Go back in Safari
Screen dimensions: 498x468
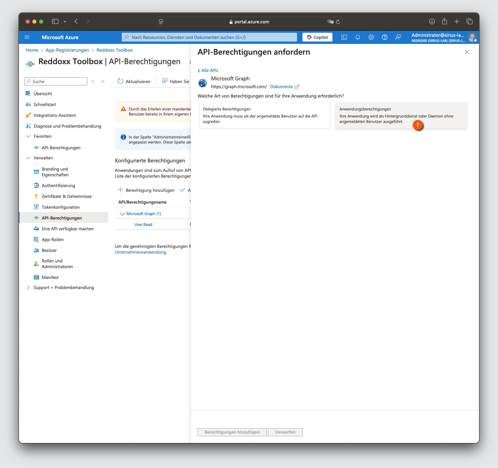point(76,22)
